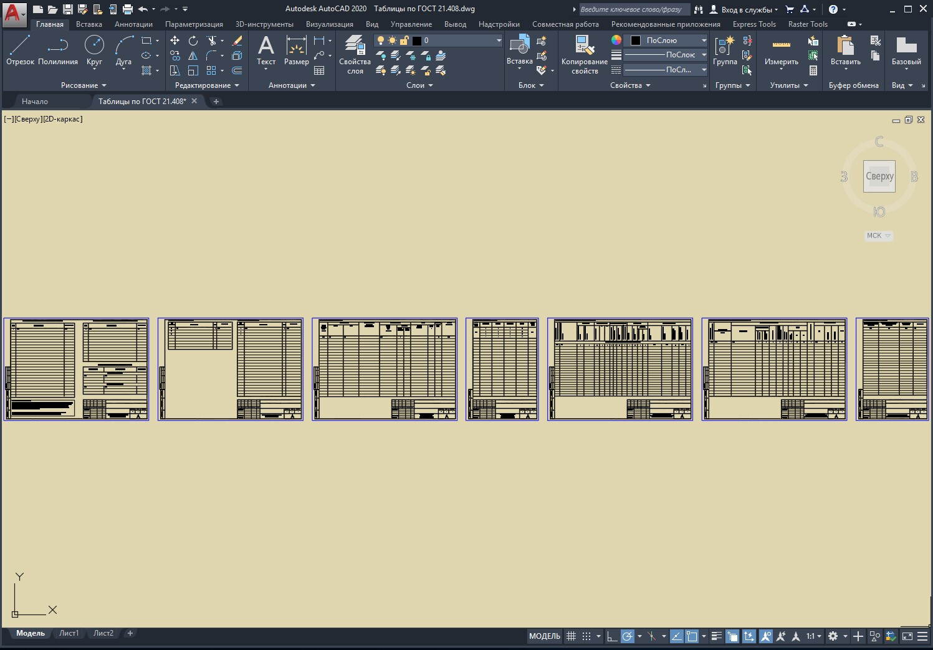Screen dimensions: 933x650
Task: Toggle ortho mode in status bar
Action: tap(612, 636)
